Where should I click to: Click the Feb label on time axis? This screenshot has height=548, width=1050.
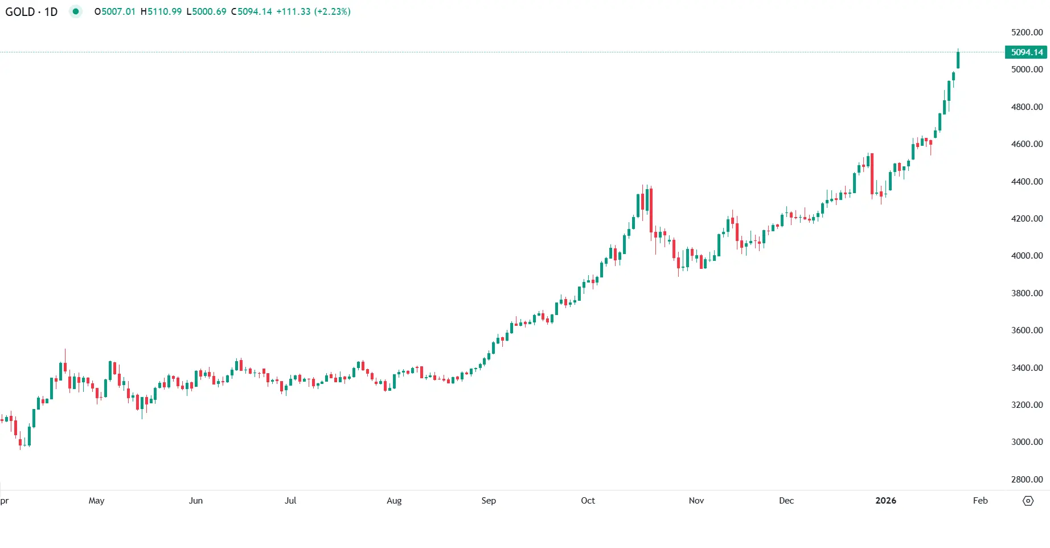tap(980, 501)
